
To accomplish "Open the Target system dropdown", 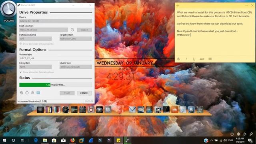I will [76, 39].
